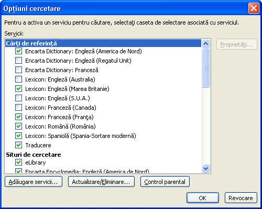This screenshot has width=262, height=209.
Task: Uncheck the Traducere service
Action: [x=18, y=145]
